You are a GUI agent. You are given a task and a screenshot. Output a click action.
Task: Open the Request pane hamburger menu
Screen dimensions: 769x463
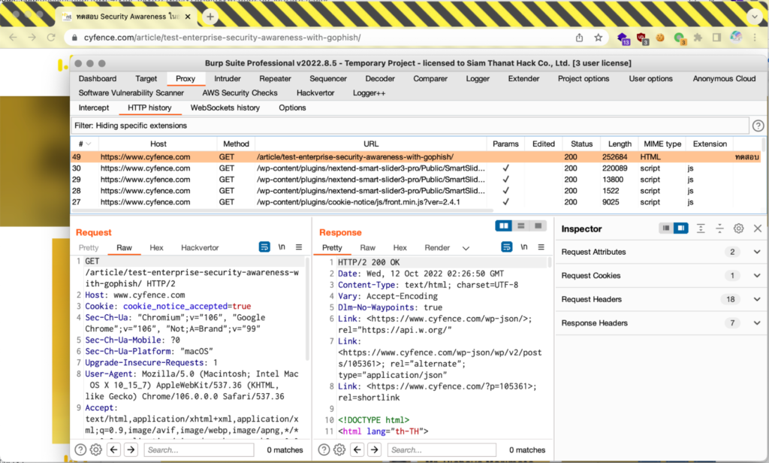299,247
